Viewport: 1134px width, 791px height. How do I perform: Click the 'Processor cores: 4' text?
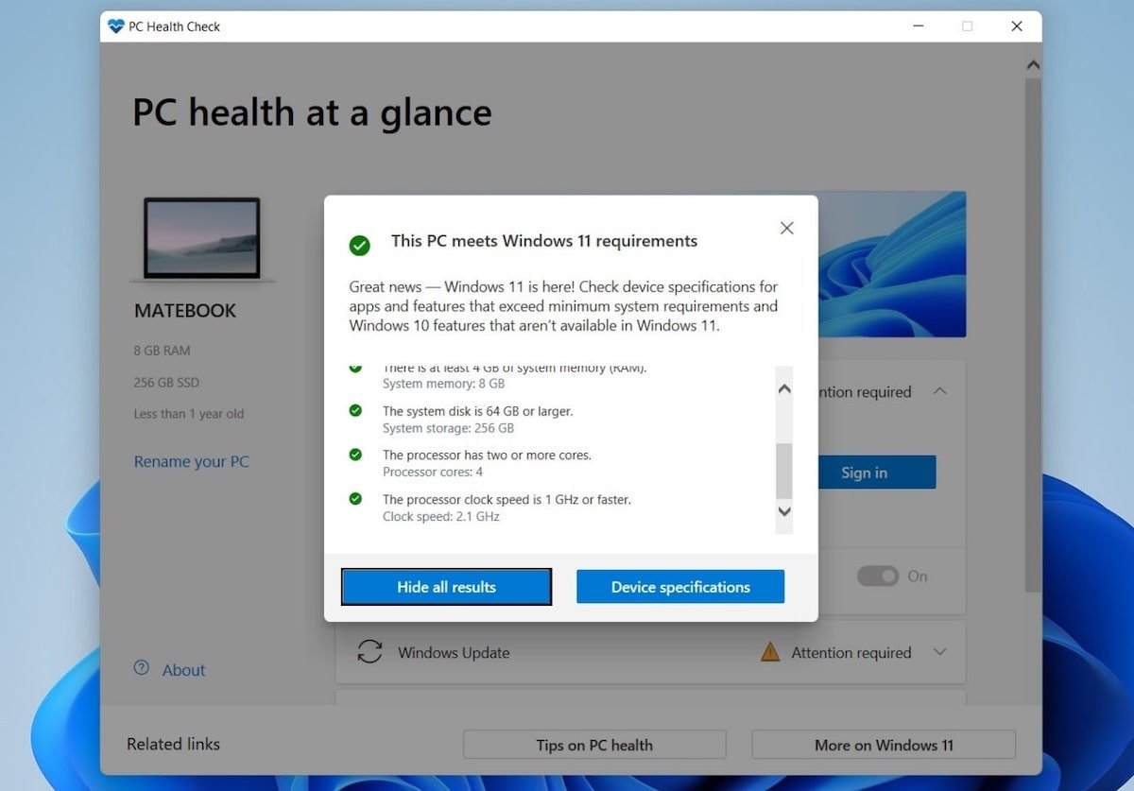433,472
